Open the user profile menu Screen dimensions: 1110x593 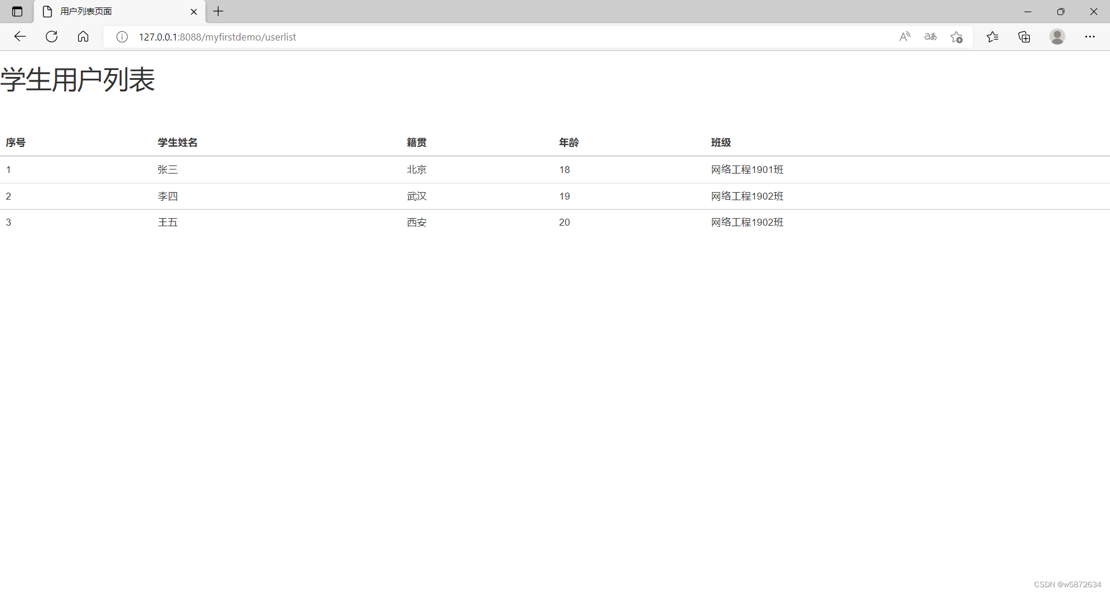click(1057, 36)
